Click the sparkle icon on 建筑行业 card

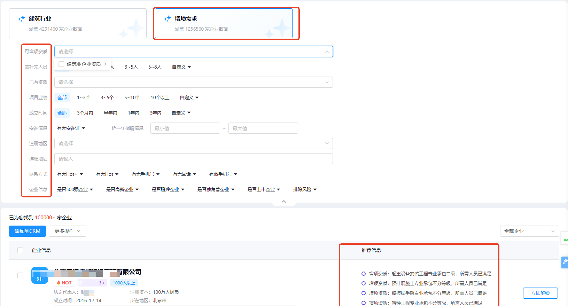[x=22, y=18]
